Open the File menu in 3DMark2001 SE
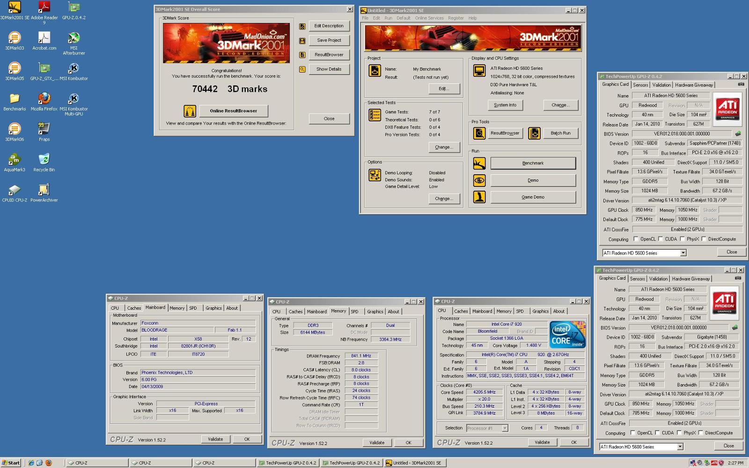The height and width of the screenshot is (468, 749). click(365, 18)
